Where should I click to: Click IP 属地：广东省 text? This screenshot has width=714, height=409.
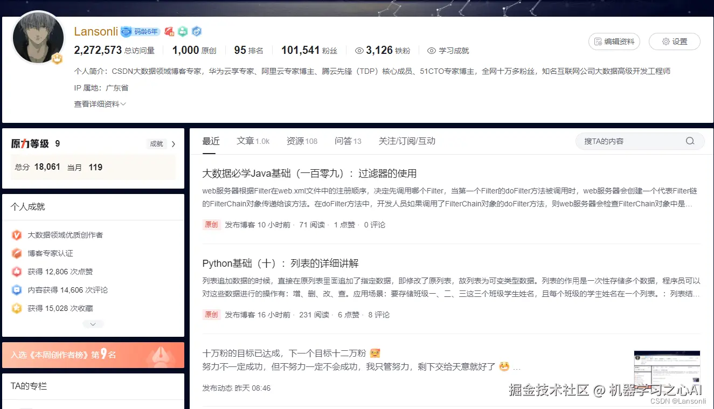(101, 88)
